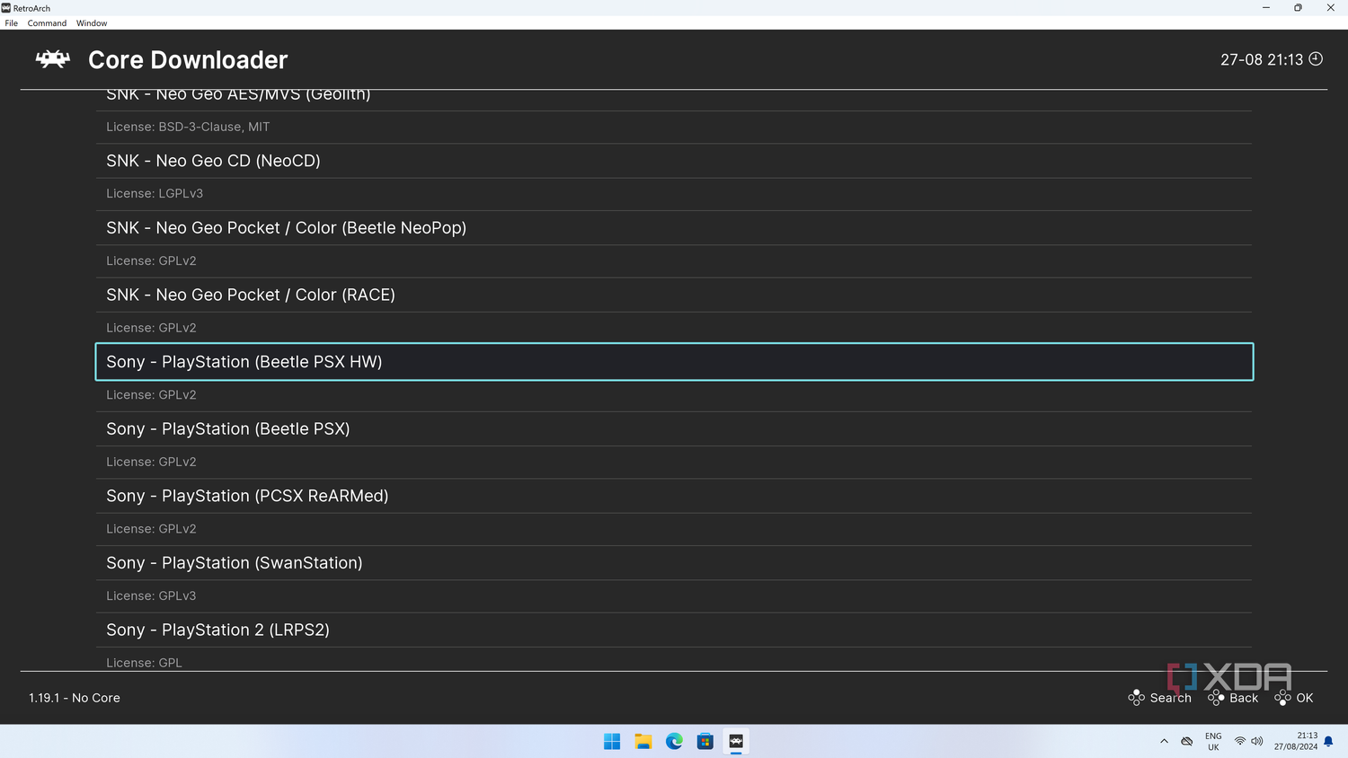Click the OK button hint icon

tap(1283, 698)
